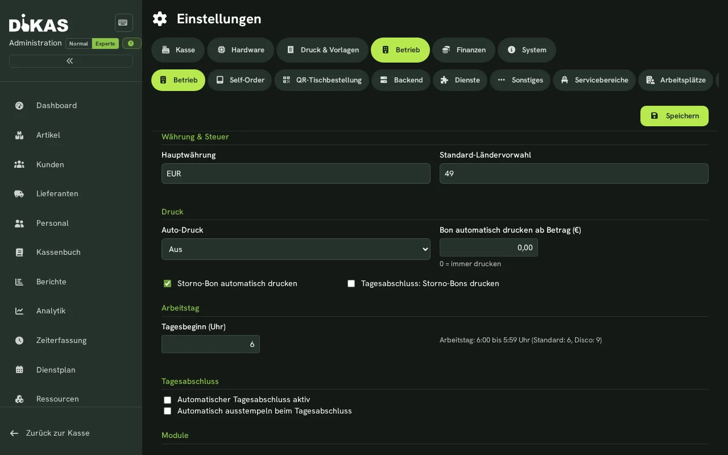Open Kassenbuch using its book icon

pos(19,252)
